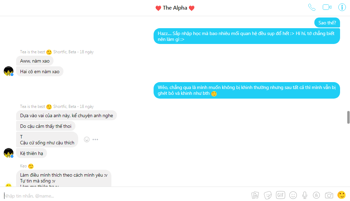
Task: Select the 'Aww, nàm xao' message bubble
Action: click(x=35, y=61)
